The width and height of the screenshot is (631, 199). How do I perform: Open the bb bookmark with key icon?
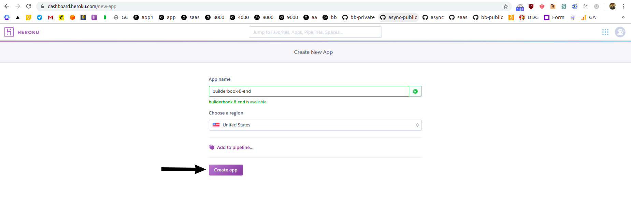[330, 17]
